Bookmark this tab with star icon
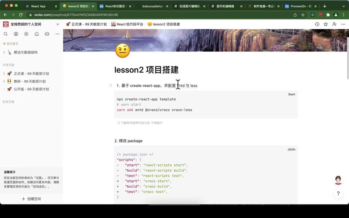 pos(303,15)
